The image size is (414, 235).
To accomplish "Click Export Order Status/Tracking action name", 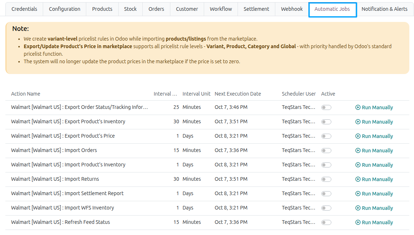I will click(79, 107).
